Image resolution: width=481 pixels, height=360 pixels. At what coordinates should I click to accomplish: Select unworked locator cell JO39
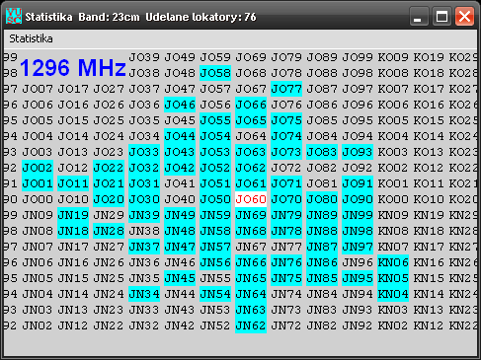(x=144, y=57)
